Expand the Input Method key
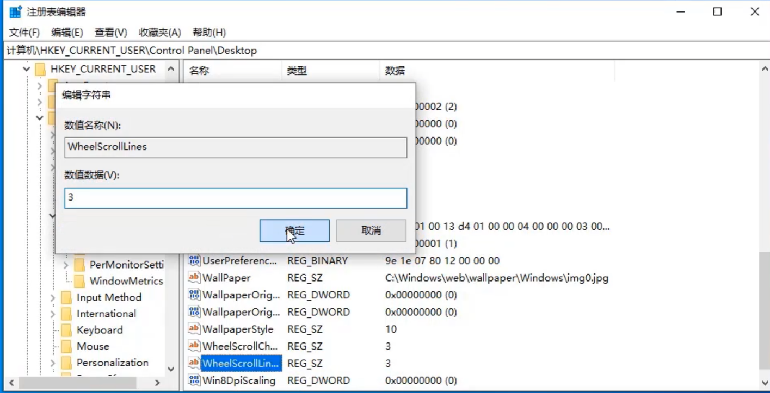Screen dimensions: 770x393 coord(53,297)
